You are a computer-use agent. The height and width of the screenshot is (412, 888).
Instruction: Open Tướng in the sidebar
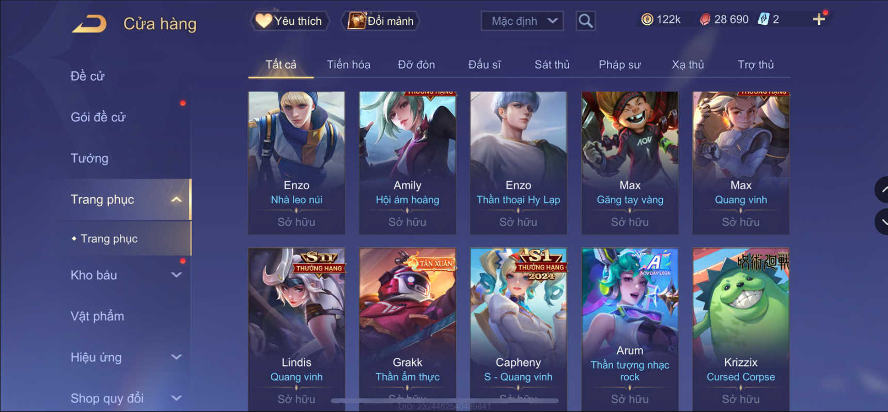coord(89,158)
